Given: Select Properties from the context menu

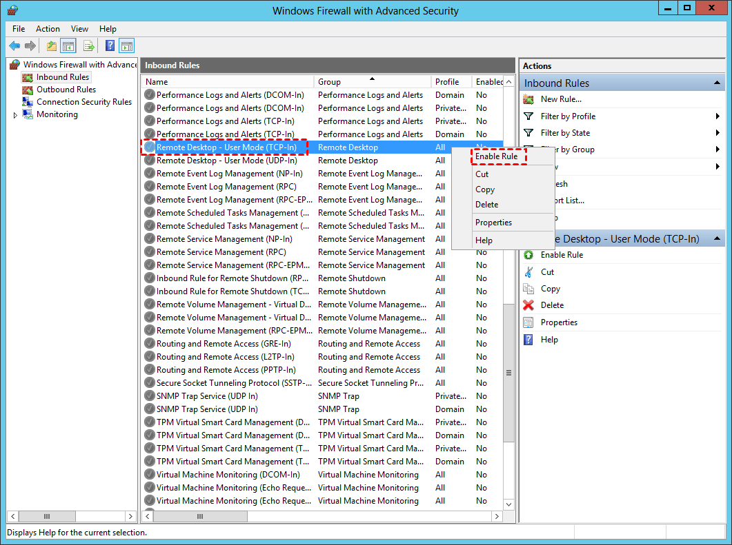Looking at the screenshot, I should click(493, 223).
